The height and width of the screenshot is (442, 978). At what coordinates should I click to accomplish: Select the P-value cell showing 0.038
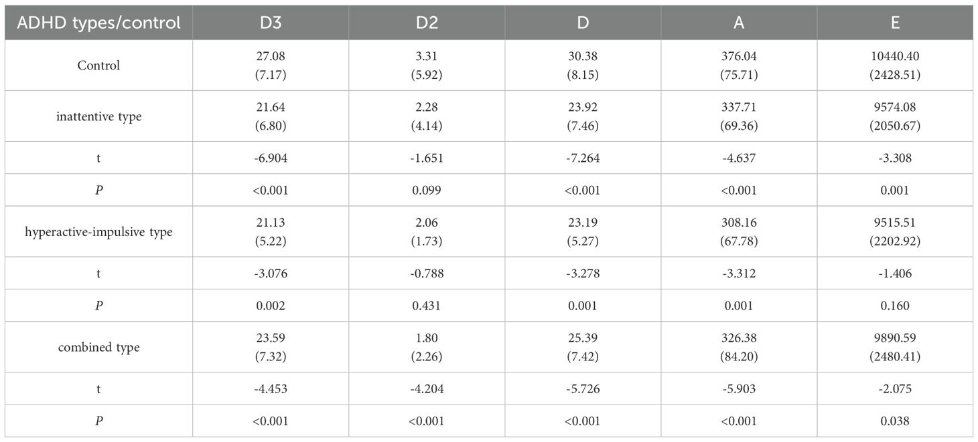[896, 421]
